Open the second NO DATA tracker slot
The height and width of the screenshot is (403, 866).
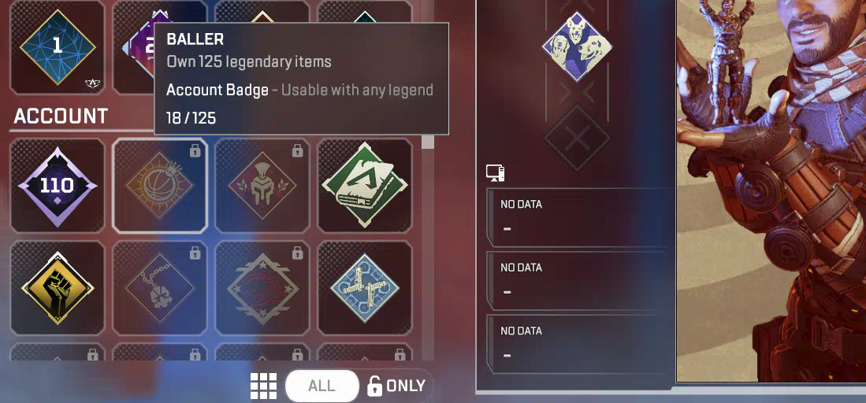pyautogui.click(x=579, y=280)
